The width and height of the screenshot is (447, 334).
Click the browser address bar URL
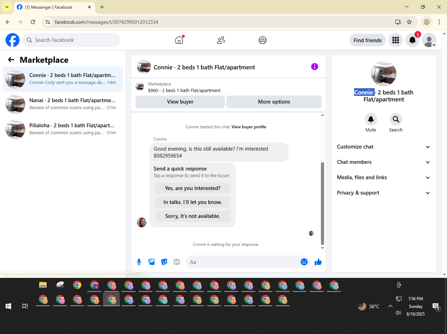tap(107, 22)
